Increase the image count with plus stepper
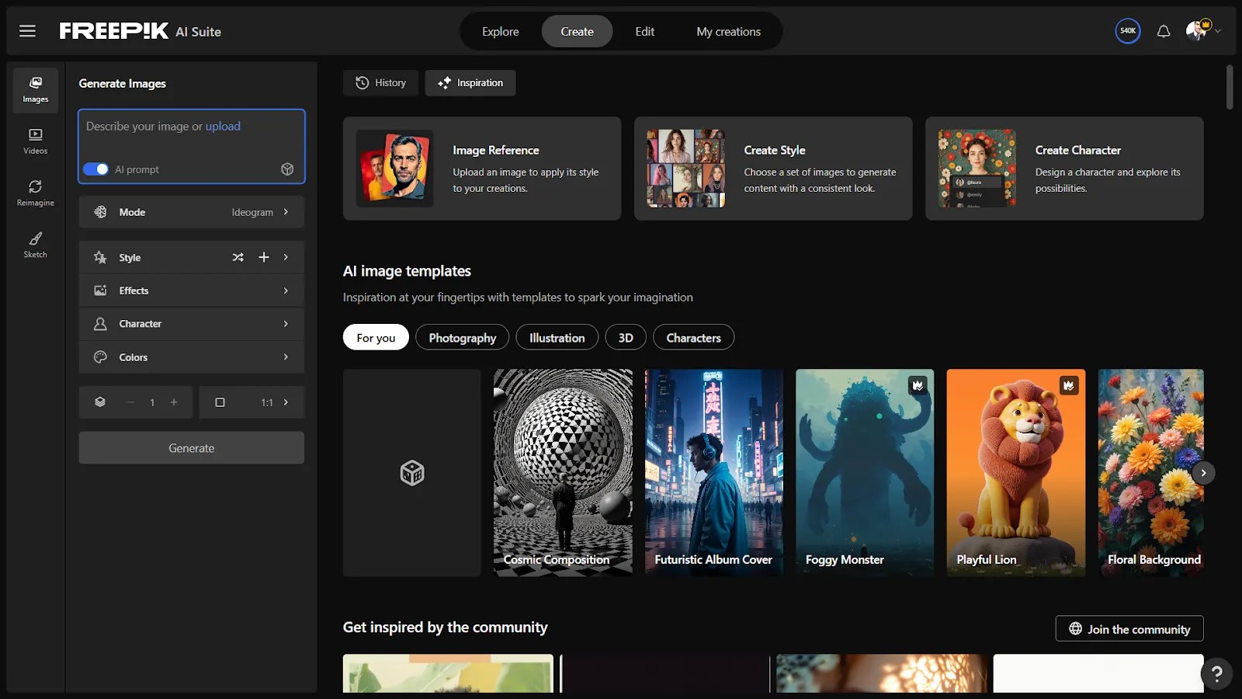The height and width of the screenshot is (699, 1242). (174, 402)
